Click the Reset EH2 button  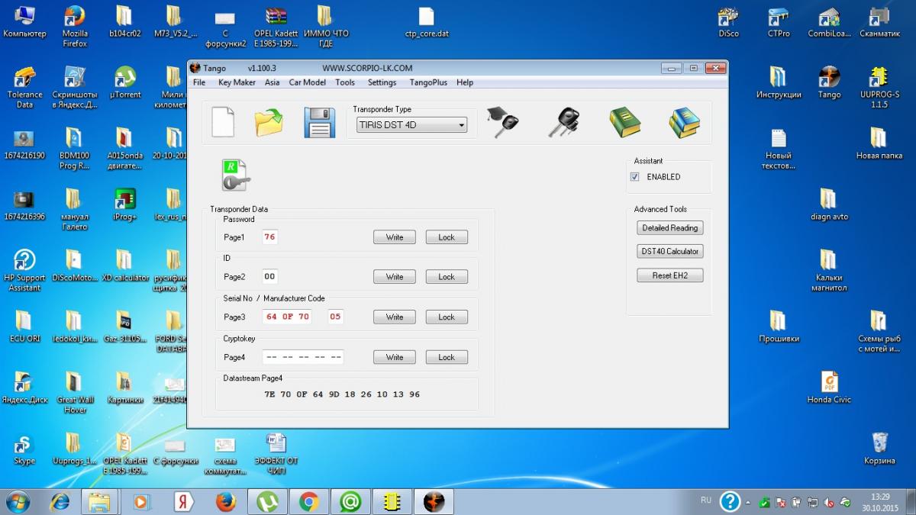[x=670, y=275]
